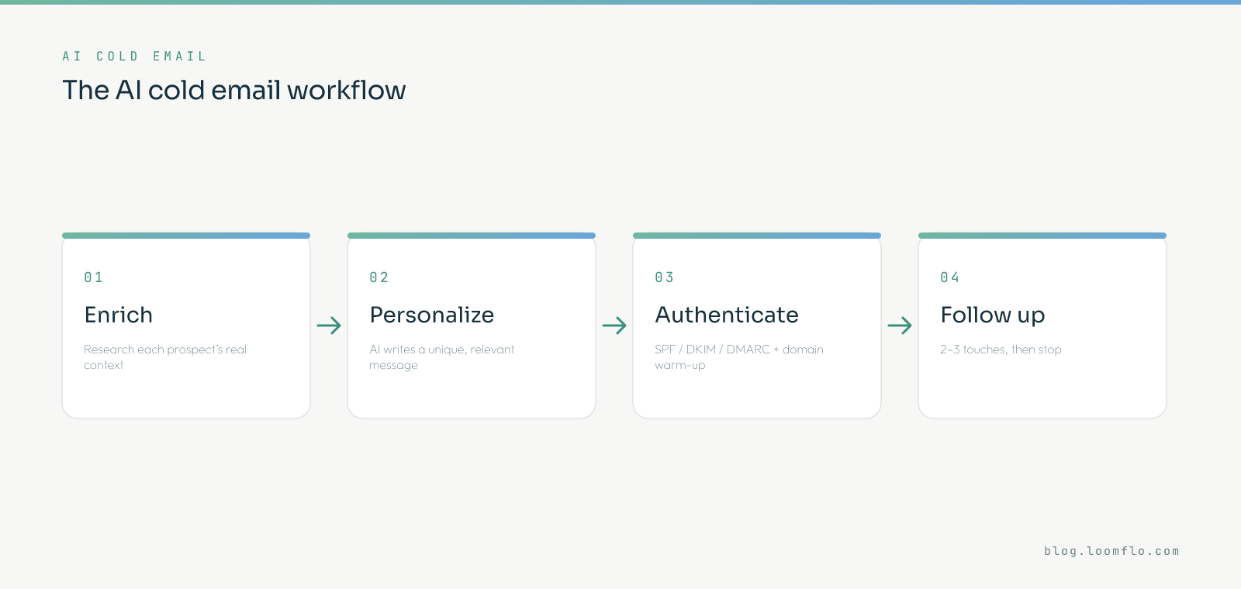1241x589 pixels.
Task: Open the blog.loomflo.com link
Action: (x=1111, y=551)
